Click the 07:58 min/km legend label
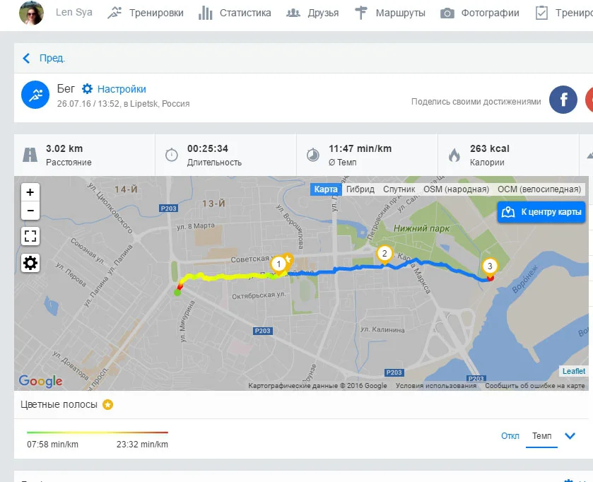Screen dimensions: 593x482 (52, 445)
